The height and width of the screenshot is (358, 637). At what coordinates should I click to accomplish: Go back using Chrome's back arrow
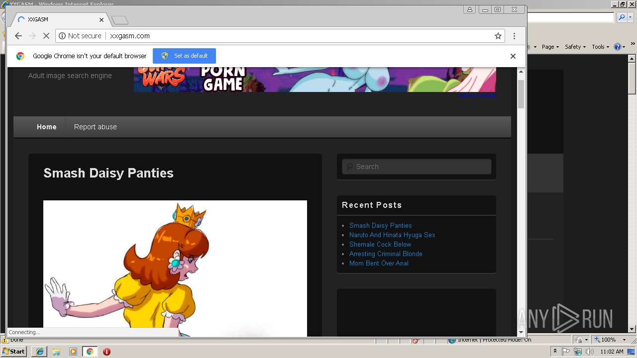coord(18,36)
